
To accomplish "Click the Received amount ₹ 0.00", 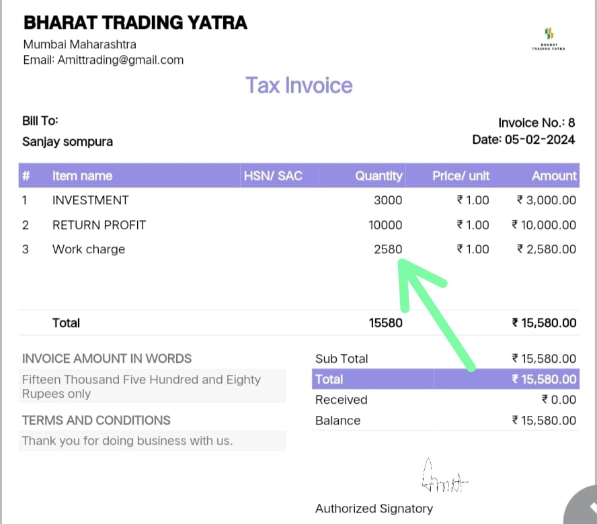I will point(559,400).
